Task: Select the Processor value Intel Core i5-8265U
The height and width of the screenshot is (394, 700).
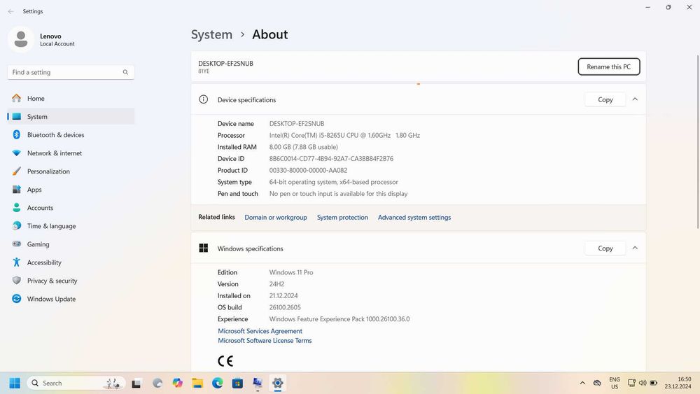Action: coord(344,135)
